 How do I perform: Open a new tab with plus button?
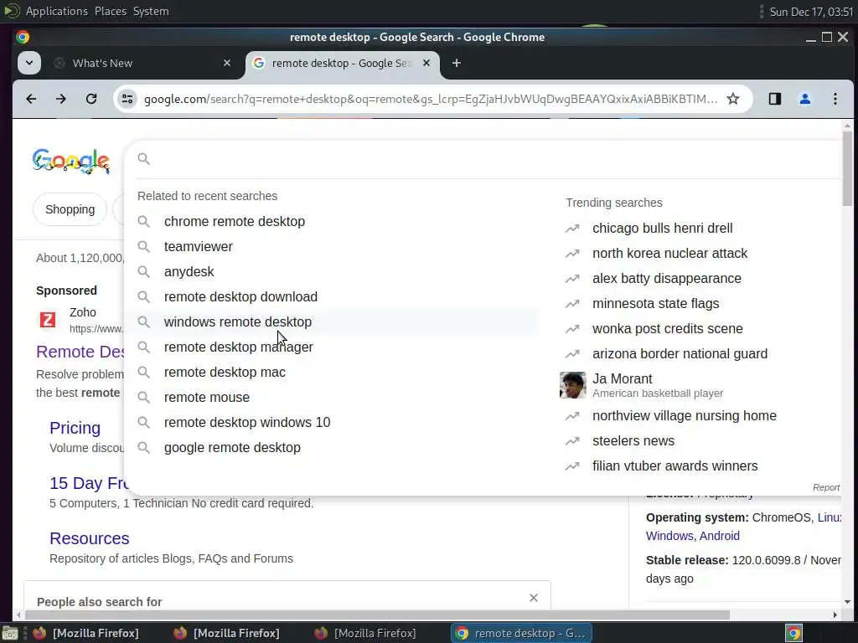click(457, 63)
